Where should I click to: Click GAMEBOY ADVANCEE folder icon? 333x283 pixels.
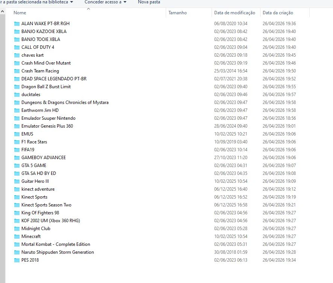[17, 158]
